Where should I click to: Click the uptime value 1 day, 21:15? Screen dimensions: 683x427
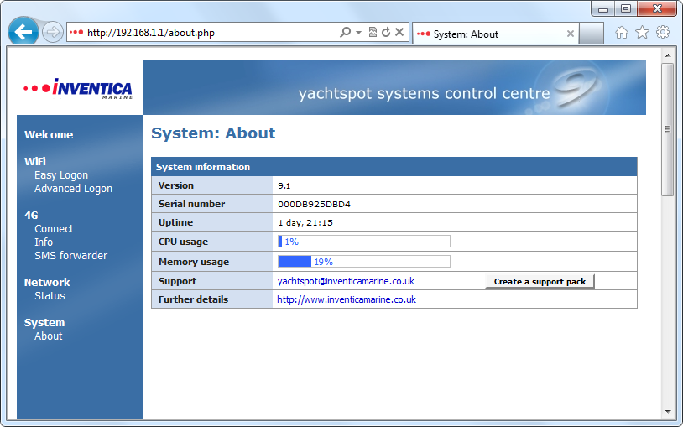(305, 222)
